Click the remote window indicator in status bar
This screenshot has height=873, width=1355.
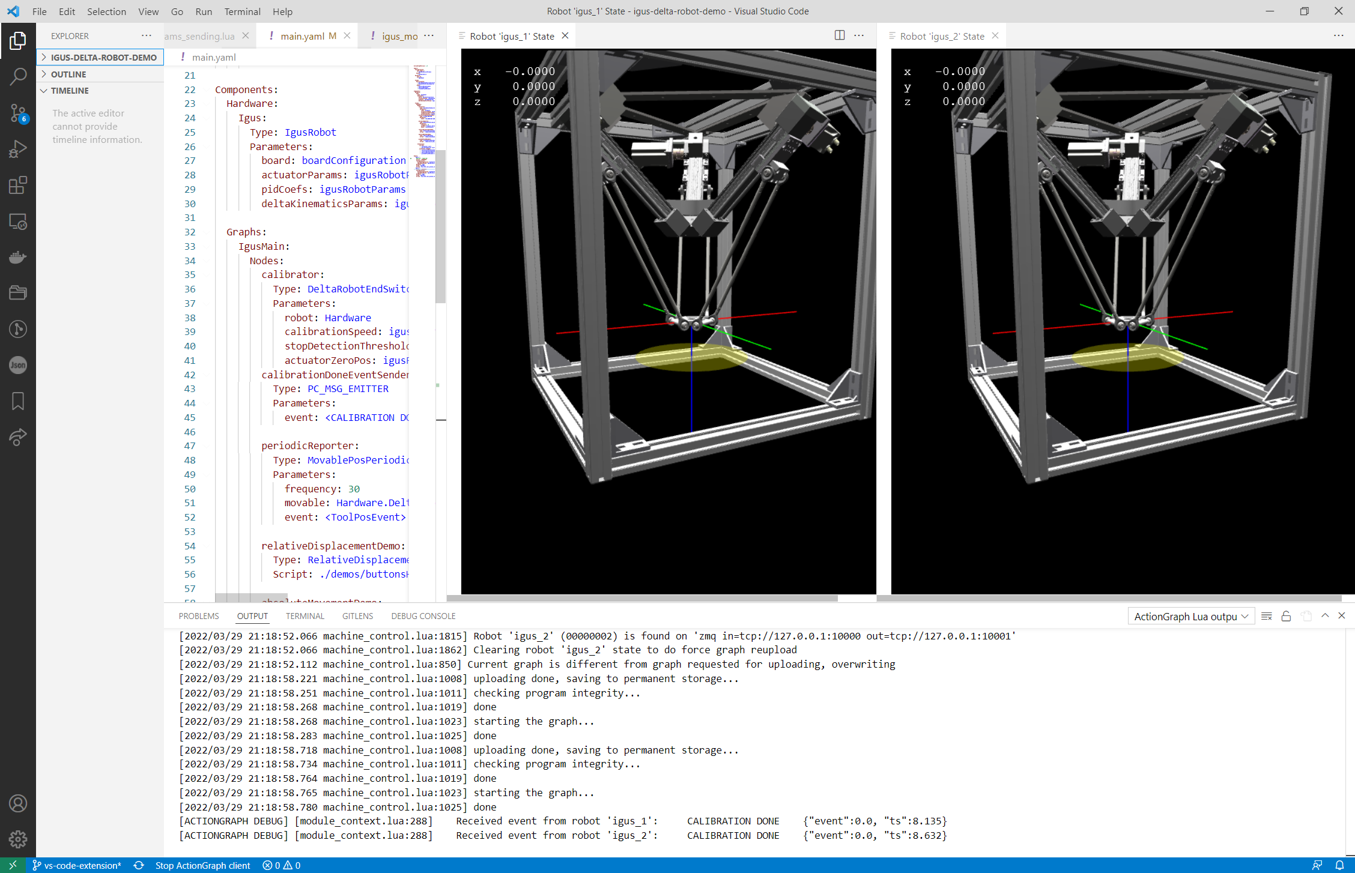pyautogui.click(x=13, y=865)
